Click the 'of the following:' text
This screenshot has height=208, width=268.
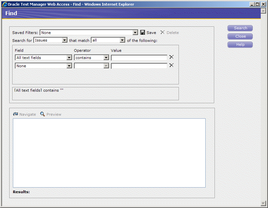(x=142, y=41)
